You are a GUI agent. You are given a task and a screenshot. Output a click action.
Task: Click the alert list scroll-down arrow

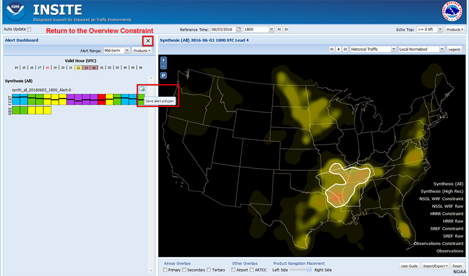(x=151, y=270)
